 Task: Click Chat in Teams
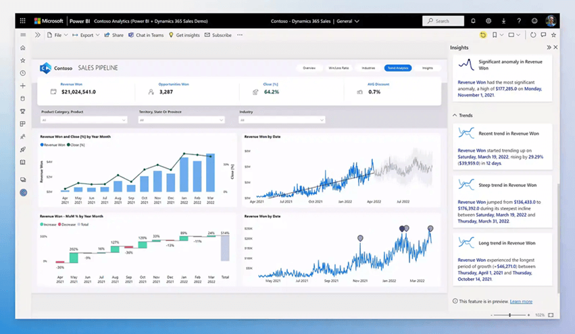pyautogui.click(x=146, y=35)
